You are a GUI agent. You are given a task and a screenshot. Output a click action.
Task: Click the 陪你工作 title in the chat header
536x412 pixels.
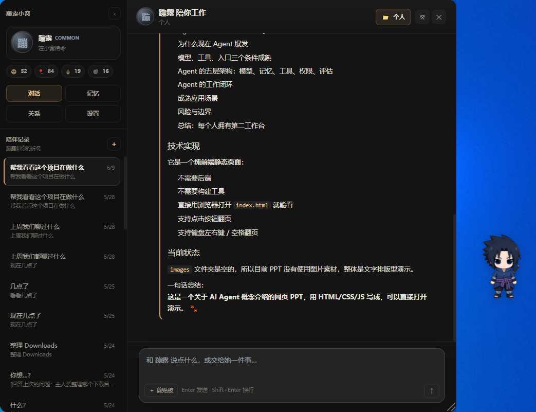191,13
